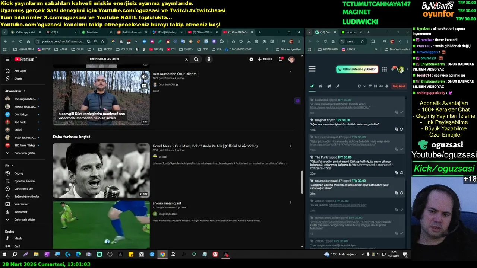Expand the dashboard profile dropdown arrow
477x268 pixels.
[x=407, y=70]
